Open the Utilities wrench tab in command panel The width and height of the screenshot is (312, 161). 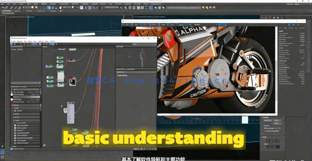pos(282,18)
